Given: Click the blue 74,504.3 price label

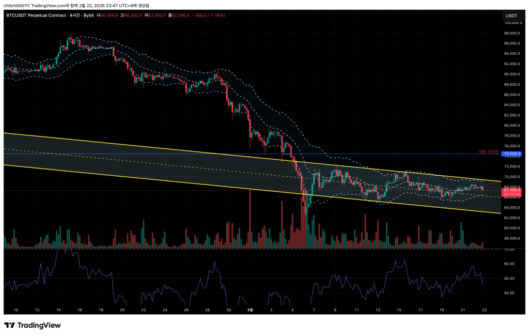Looking at the screenshot, I should 511,154.
